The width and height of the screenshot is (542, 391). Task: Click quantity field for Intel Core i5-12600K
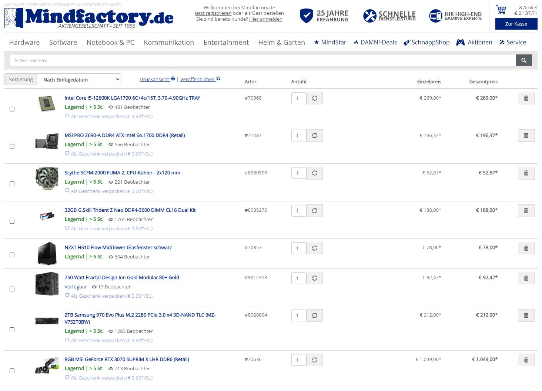[x=299, y=98]
